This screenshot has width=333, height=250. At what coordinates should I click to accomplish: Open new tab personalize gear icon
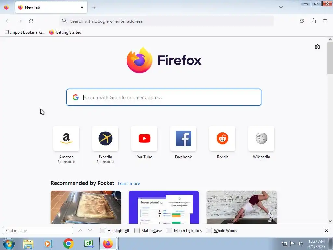coord(317,47)
